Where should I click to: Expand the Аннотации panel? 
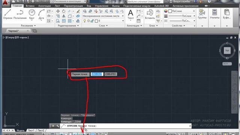pos(134,25)
